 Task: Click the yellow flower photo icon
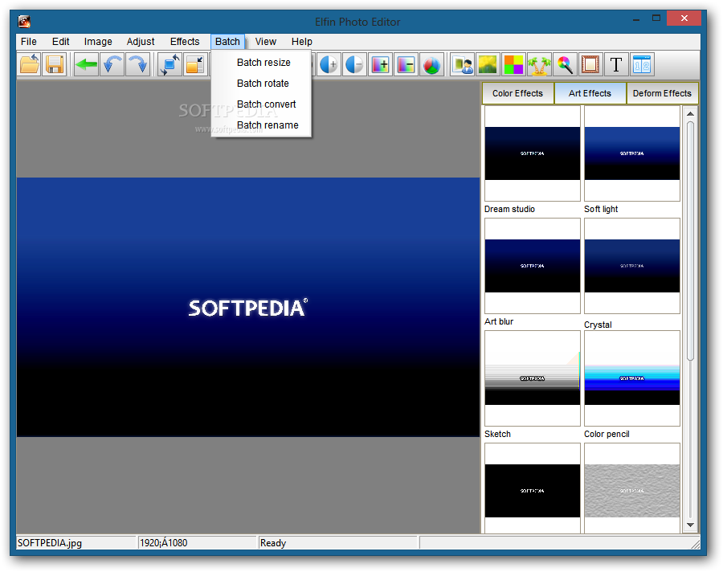point(488,64)
